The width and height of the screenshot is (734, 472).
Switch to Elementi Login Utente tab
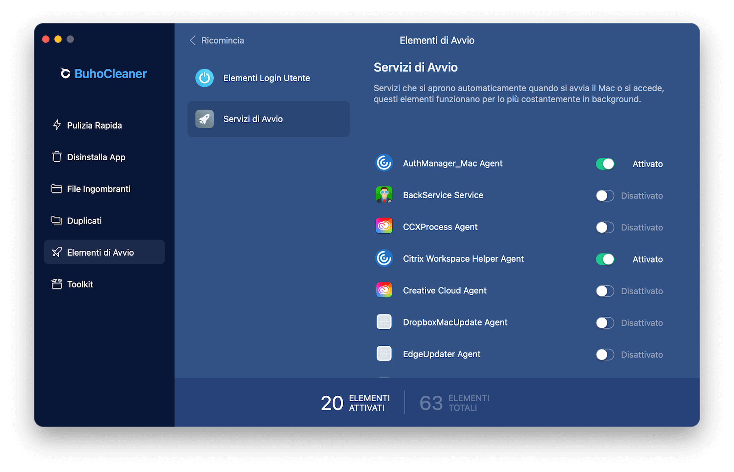[268, 78]
